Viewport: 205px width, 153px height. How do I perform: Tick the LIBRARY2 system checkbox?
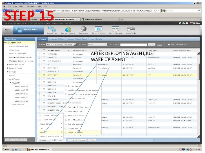click(44, 86)
